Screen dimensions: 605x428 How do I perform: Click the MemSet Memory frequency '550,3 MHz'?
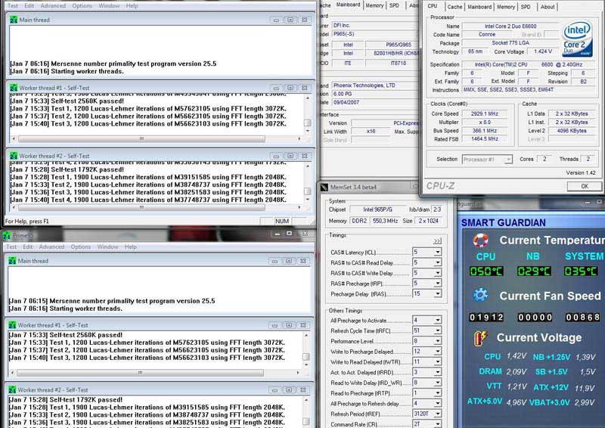[385, 221]
